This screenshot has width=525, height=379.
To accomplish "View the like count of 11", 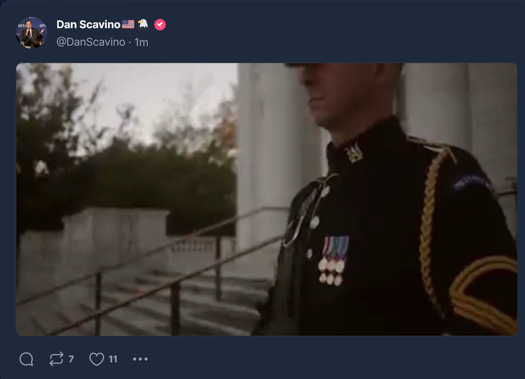I will [x=113, y=359].
